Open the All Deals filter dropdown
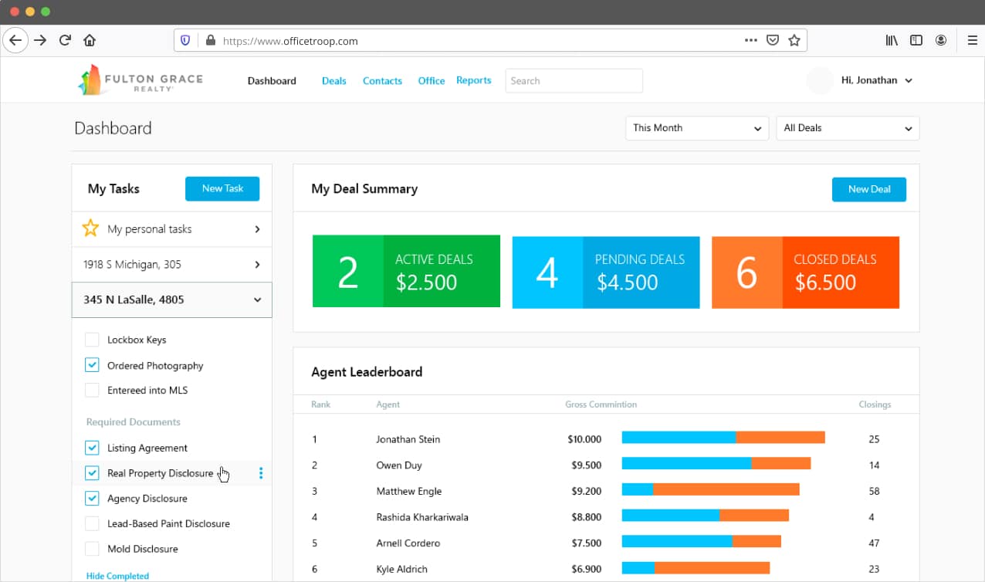The image size is (985, 582). pyautogui.click(x=848, y=128)
